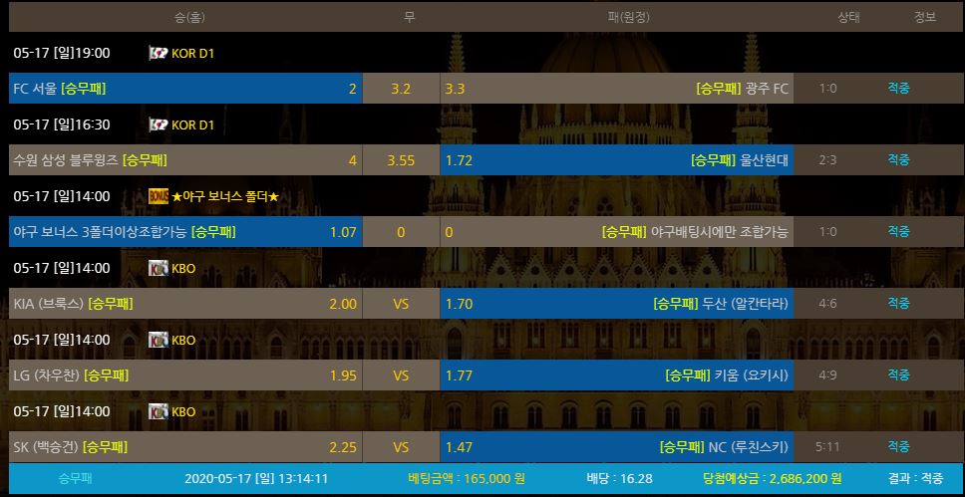Select the 3.2 draw odds for FC 서울 match

click(x=401, y=89)
